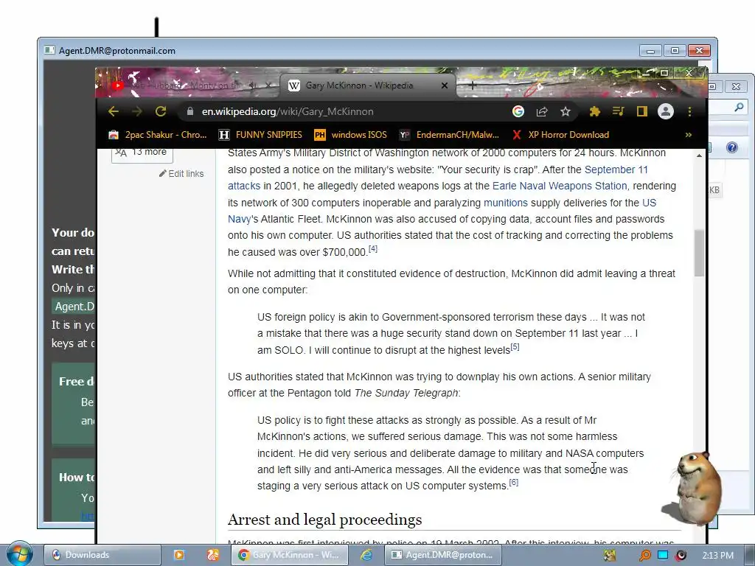This screenshot has width=755, height=566.
Task: Open Chrome extensions puzzle icon
Action: [x=595, y=112]
